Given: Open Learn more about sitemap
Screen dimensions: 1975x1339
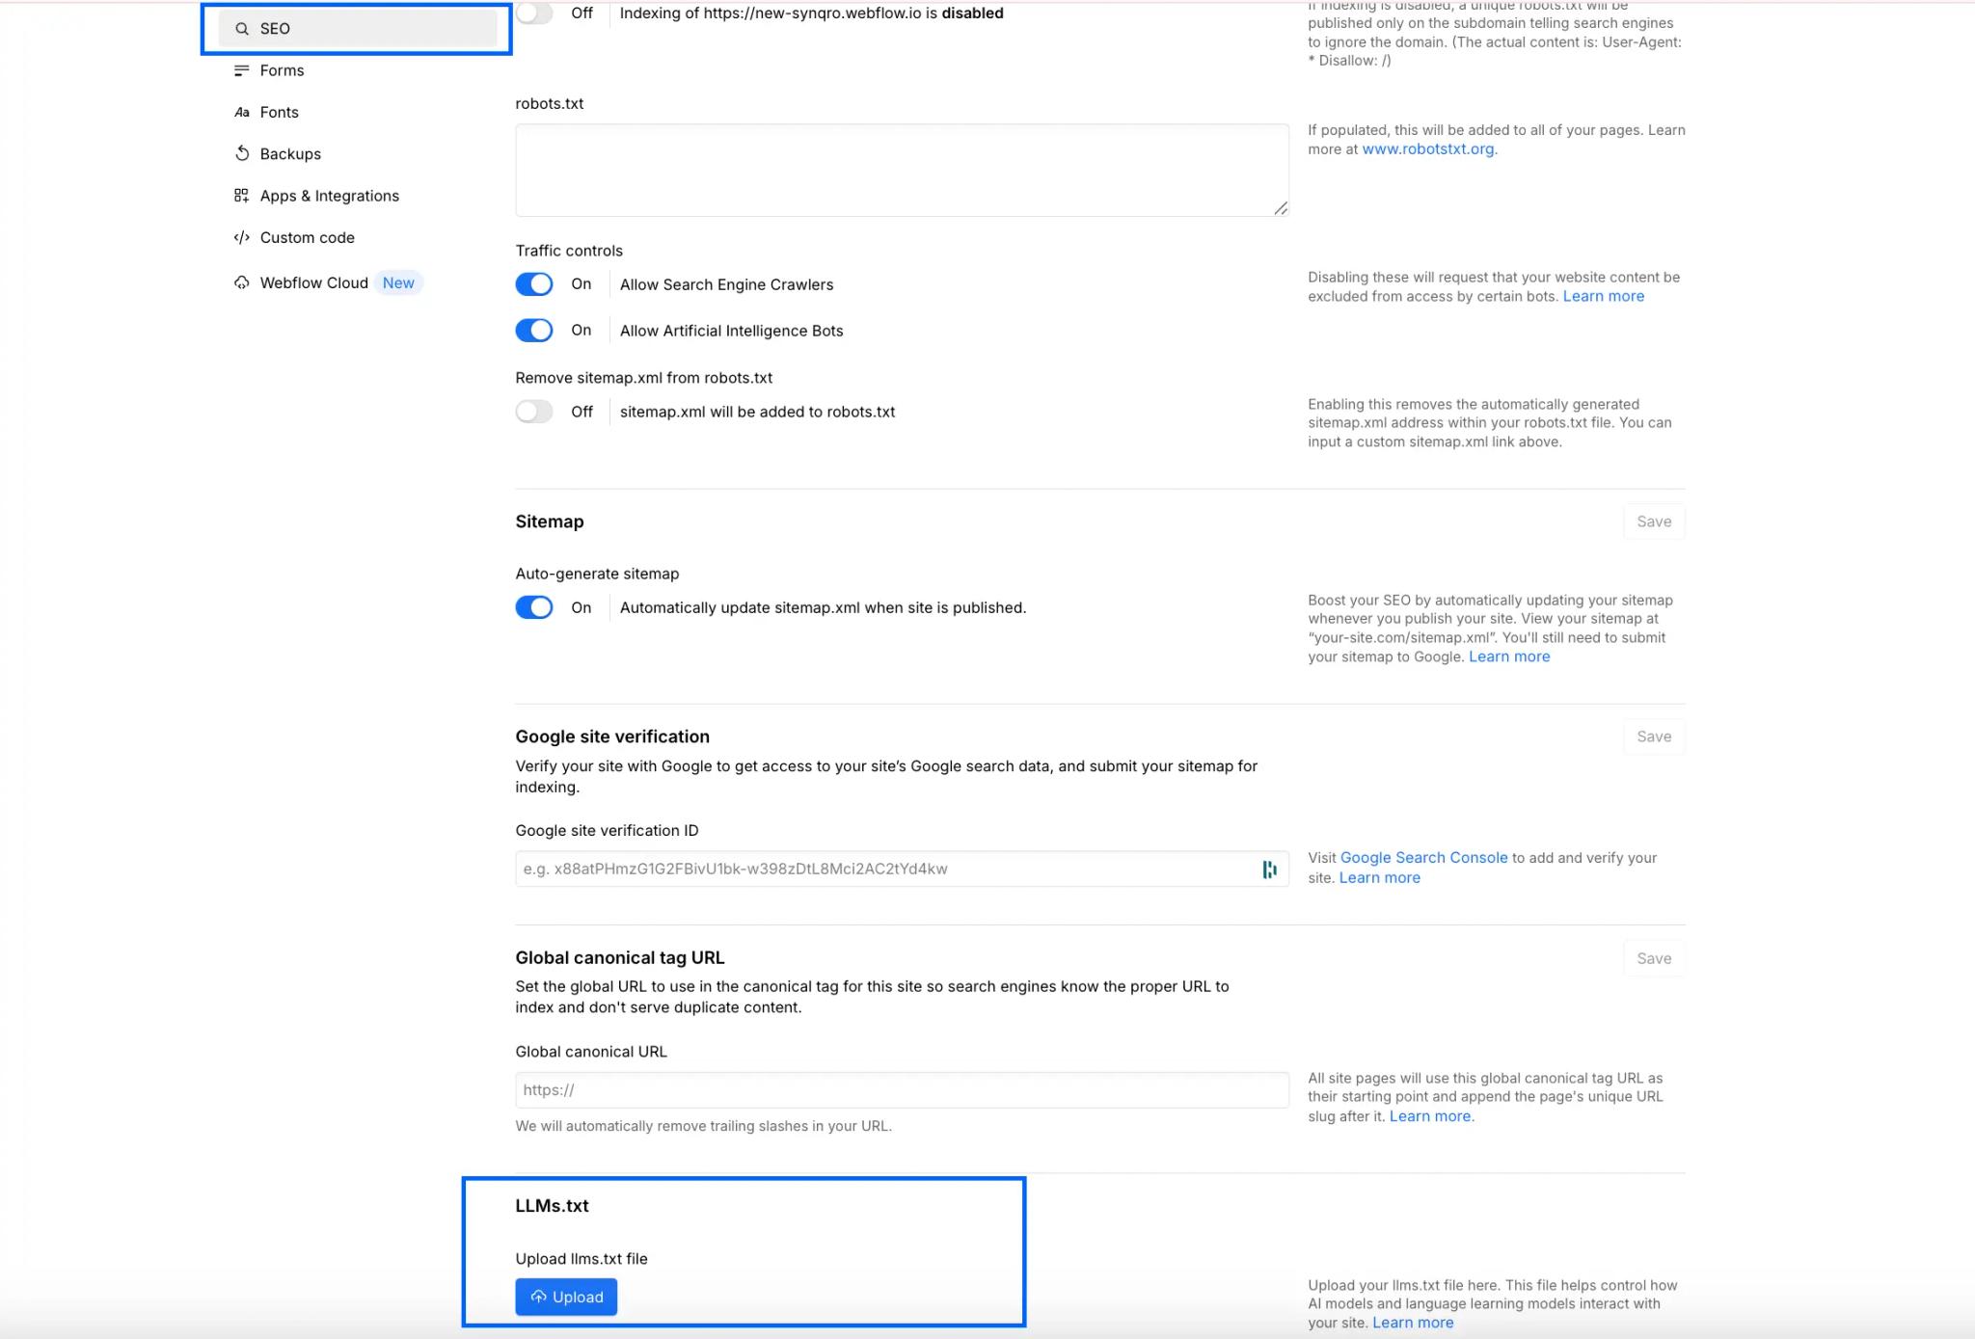Looking at the screenshot, I should click(1509, 656).
